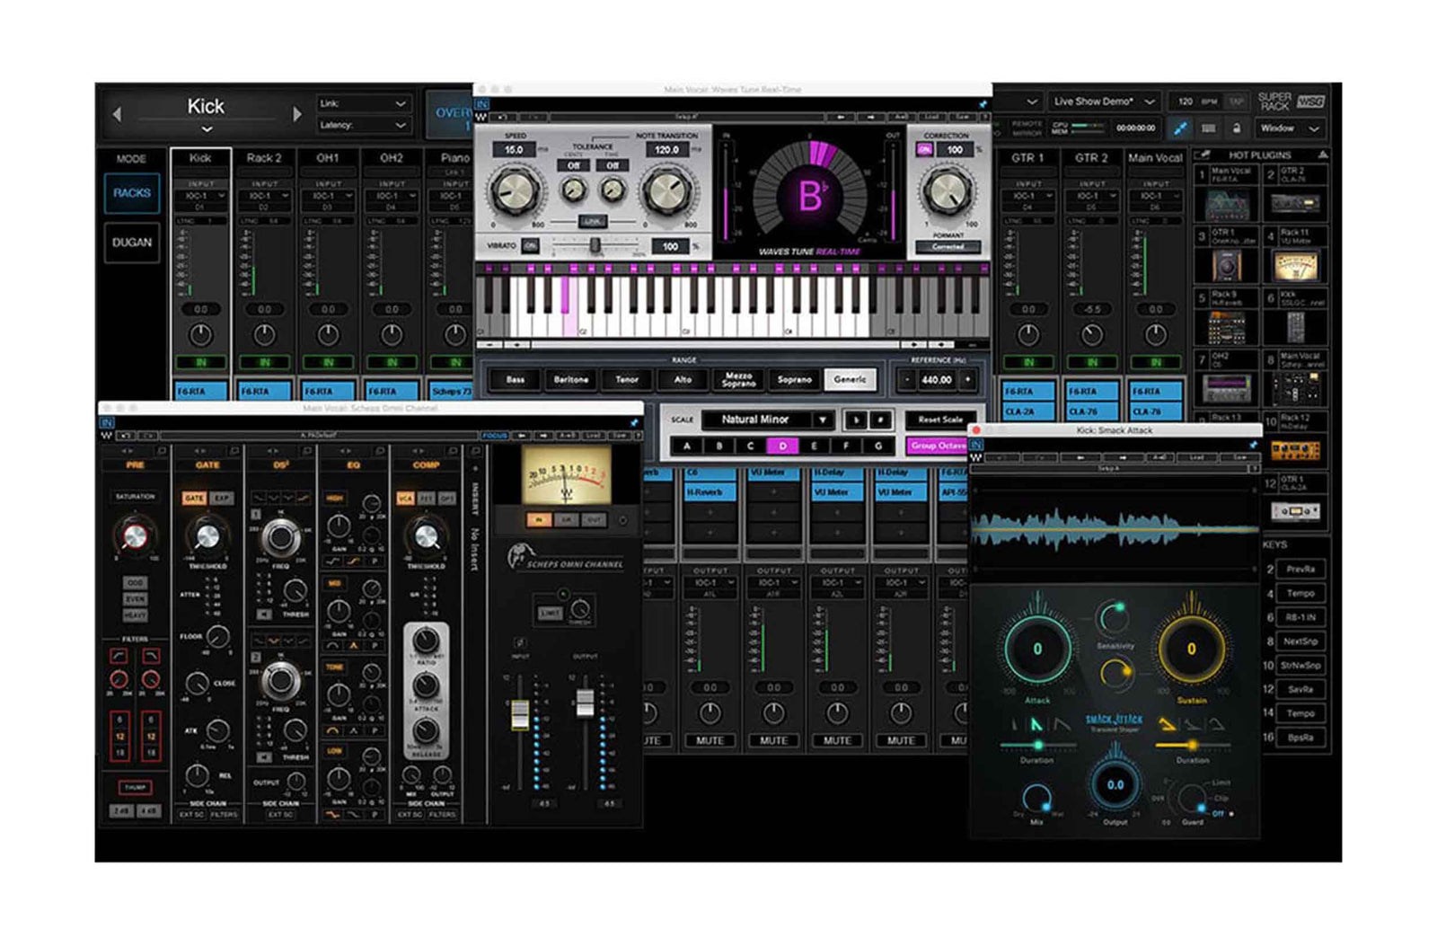Select the Rack 2 channel header
The height and width of the screenshot is (946, 1437).
pyautogui.click(x=264, y=157)
